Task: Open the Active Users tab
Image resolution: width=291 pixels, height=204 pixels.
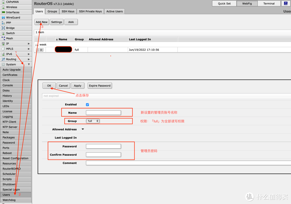Action: click(x=114, y=11)
